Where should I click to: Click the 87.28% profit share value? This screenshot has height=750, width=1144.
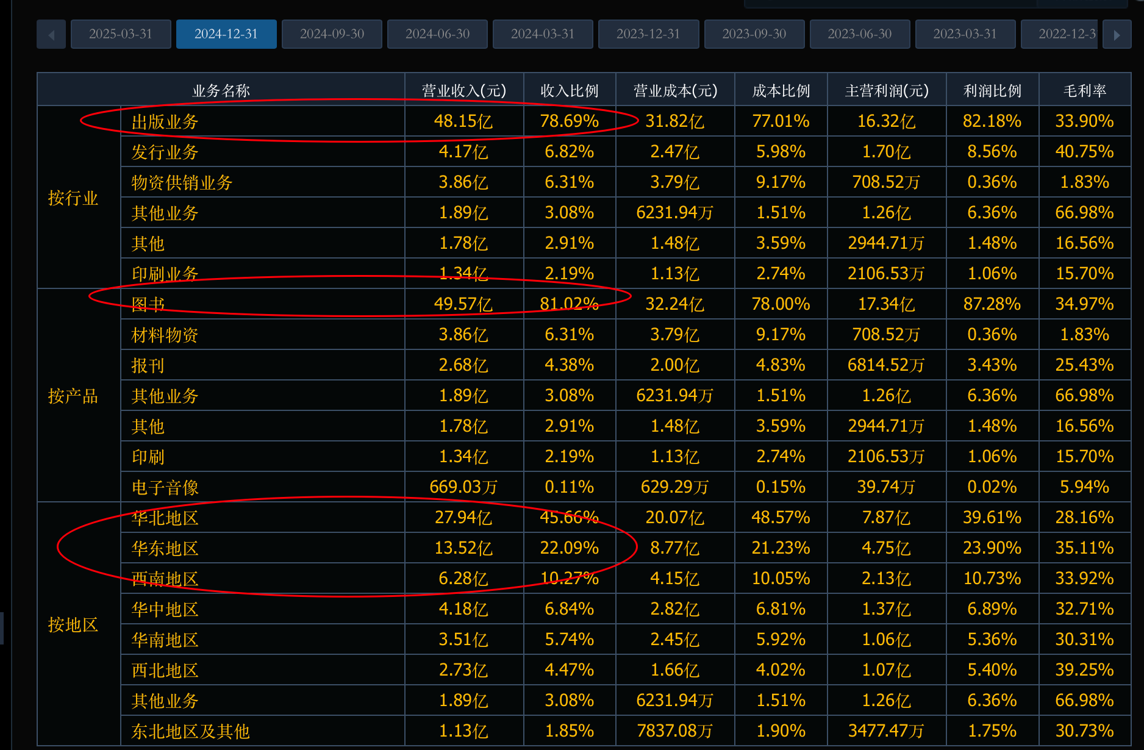992,304
